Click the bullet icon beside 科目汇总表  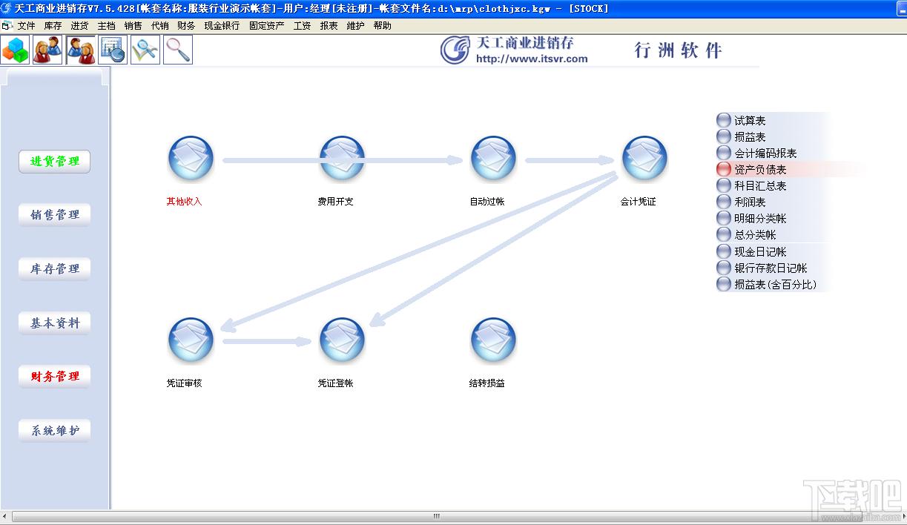[x=724, y=185]
